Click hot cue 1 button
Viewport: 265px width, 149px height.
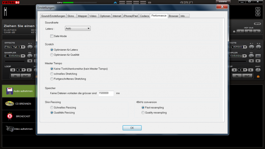tap(240, 31)
